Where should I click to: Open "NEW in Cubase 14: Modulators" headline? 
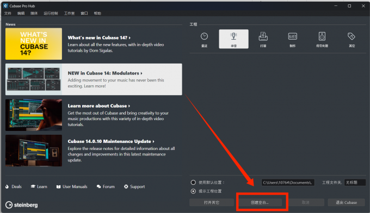pos(105,73)
